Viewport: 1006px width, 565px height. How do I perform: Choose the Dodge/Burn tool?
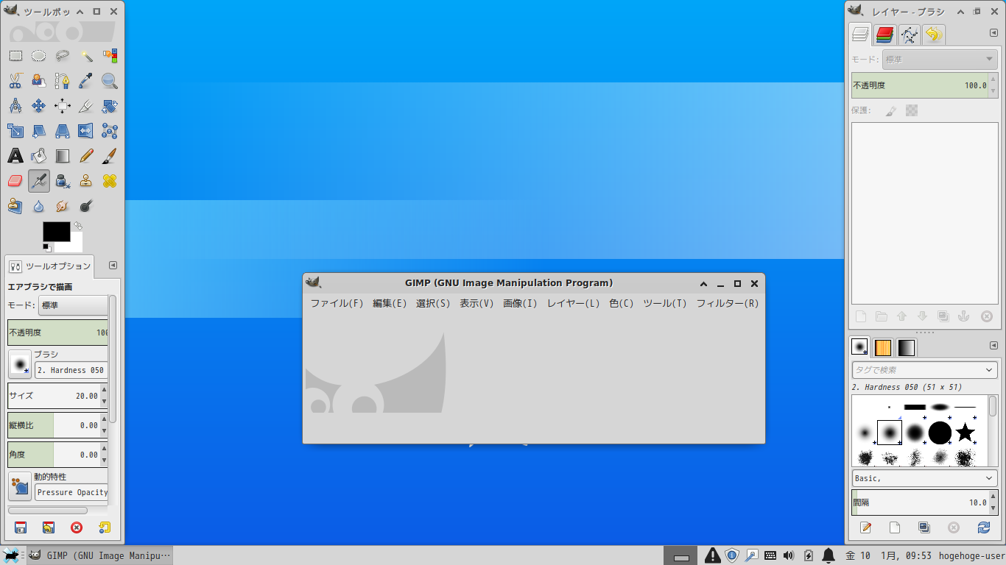[x=86, y=206]
